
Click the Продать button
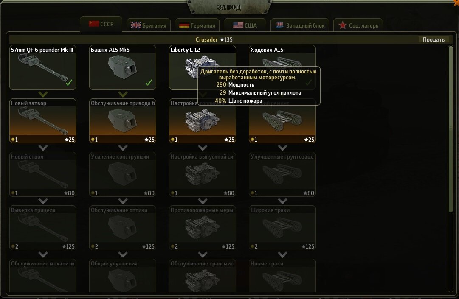434,39
